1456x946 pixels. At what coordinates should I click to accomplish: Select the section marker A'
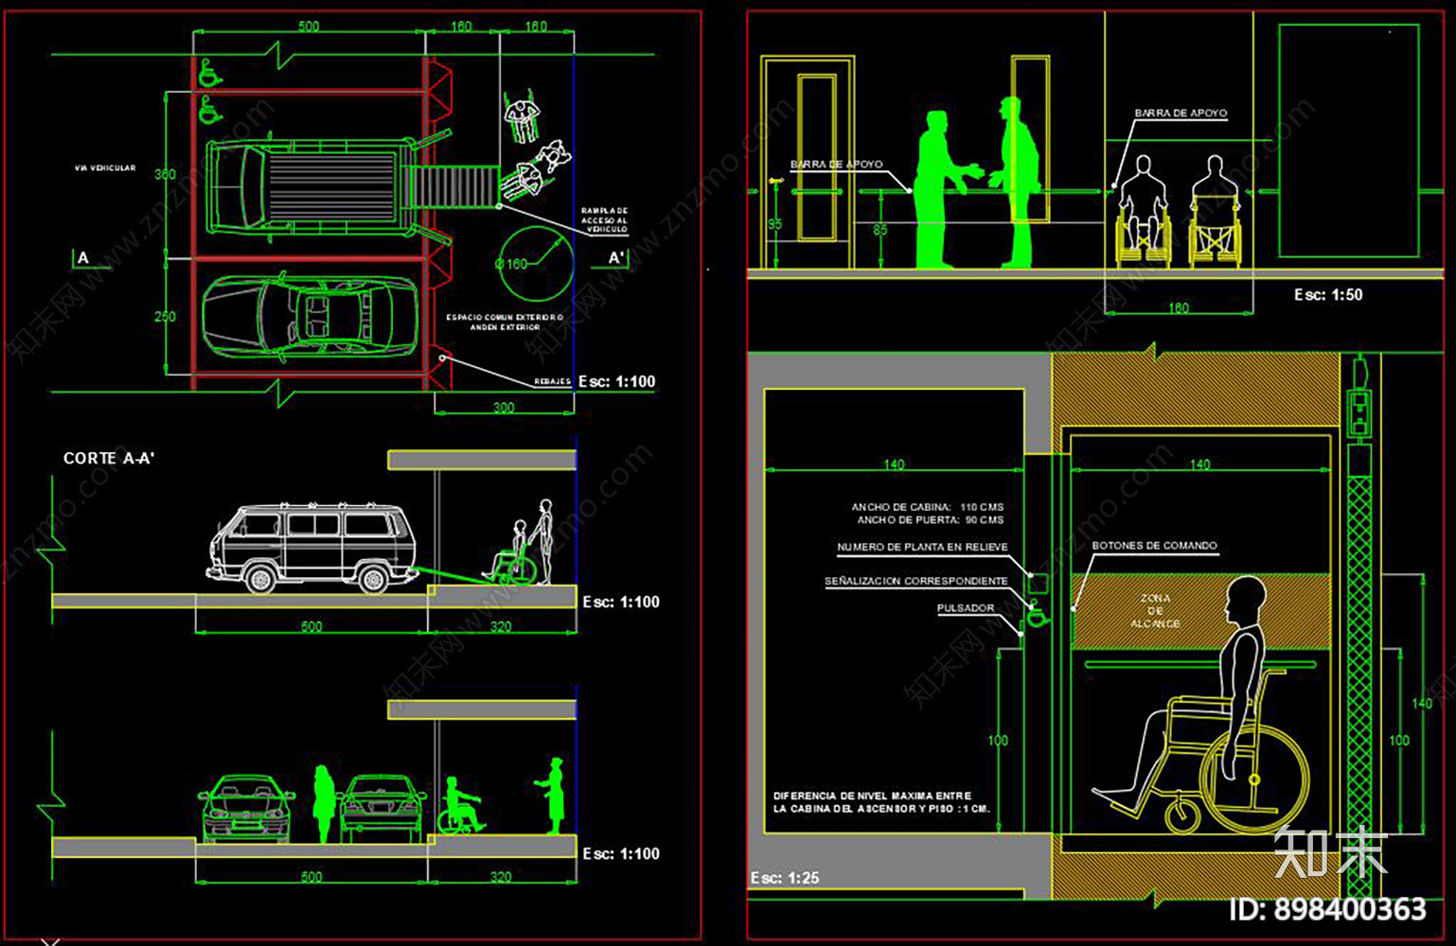[x=617, y=257]
